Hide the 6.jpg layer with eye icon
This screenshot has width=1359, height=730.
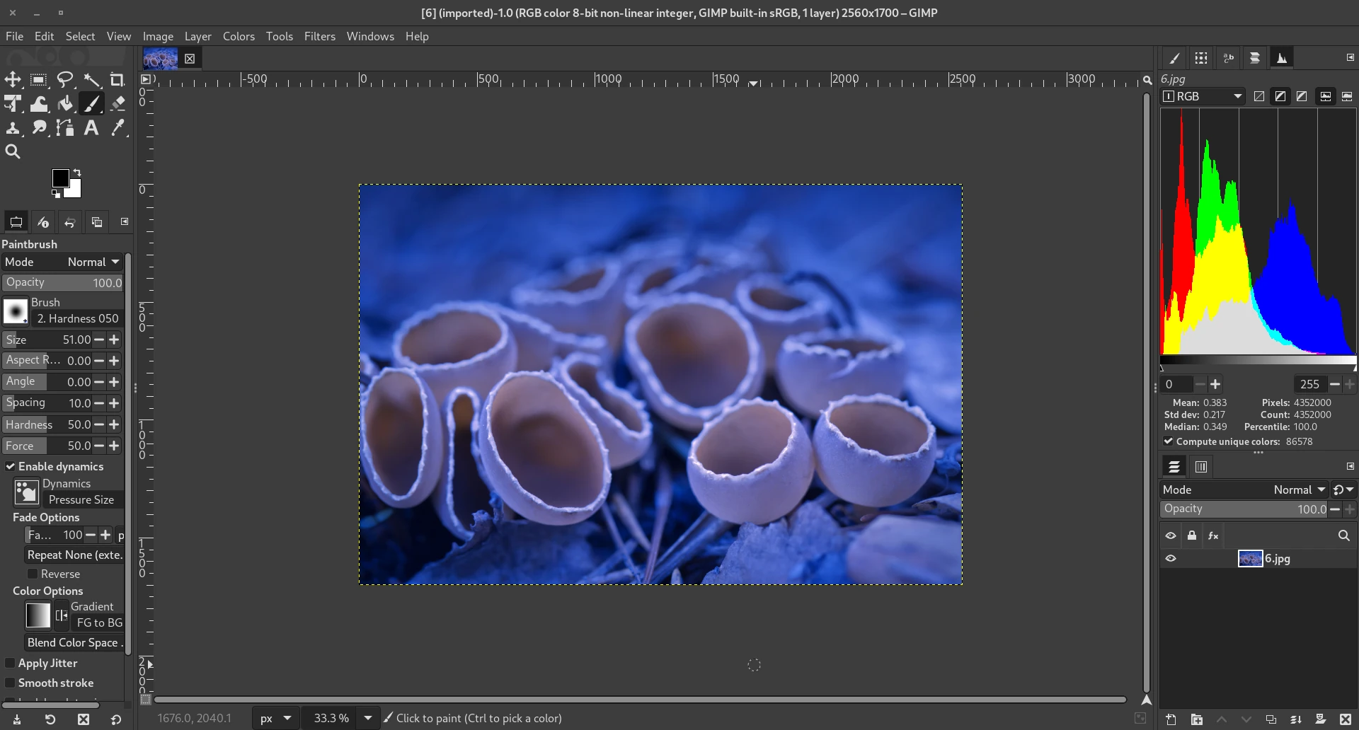point(1171,559)
